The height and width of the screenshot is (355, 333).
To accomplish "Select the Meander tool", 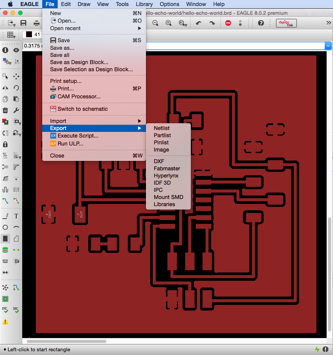I will (x=5, y=190).
